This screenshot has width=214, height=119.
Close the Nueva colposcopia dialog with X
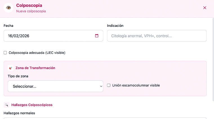(x=205, y=8)
